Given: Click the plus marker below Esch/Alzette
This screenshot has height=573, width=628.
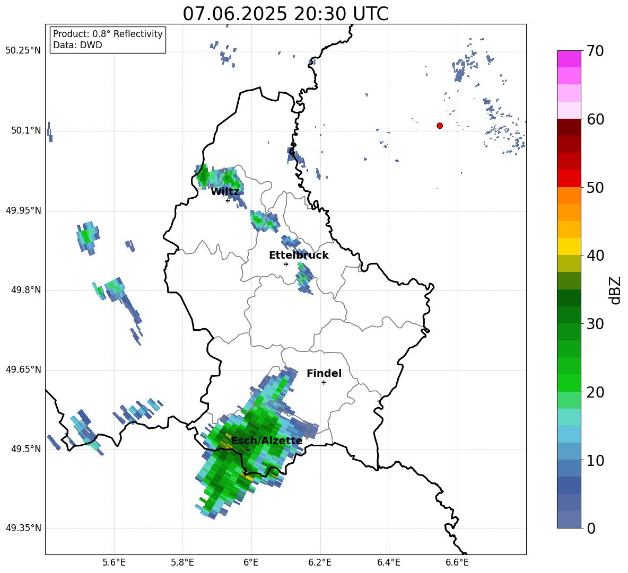Looking at the screenshot, I should coord(248,449).
